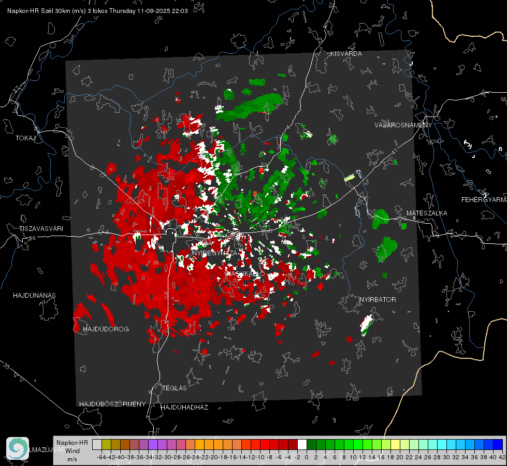Select the NYÍRBÁTOR town label
The image size is (507, 466).
378,300
